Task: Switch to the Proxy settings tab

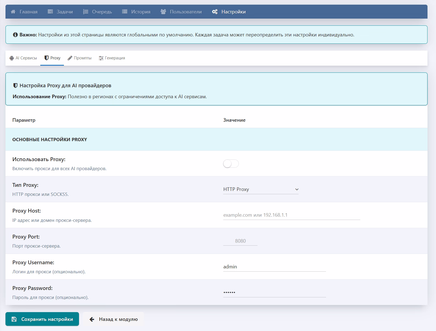Action: (x=52, y=58)
